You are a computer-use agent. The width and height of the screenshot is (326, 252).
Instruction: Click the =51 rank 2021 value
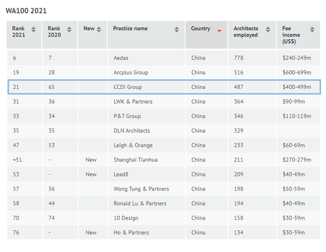pos(17,160)
